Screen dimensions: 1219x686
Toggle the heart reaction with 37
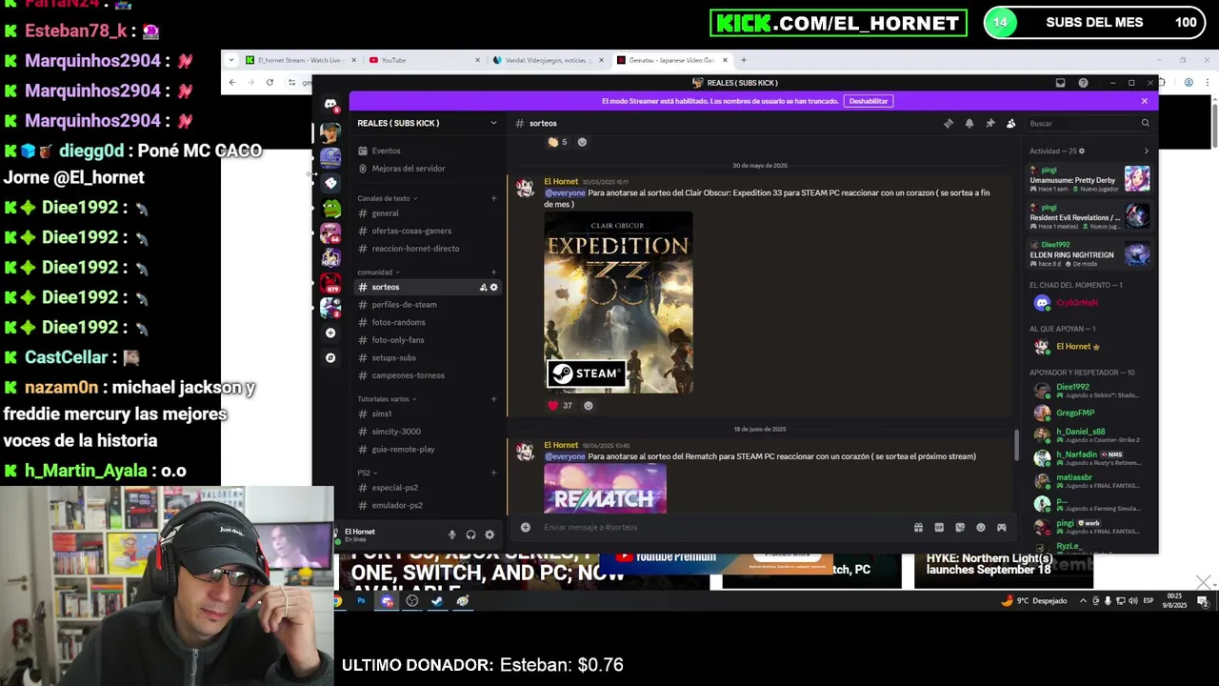(560, 406)
